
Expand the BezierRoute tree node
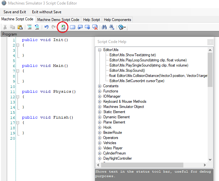(99, 133)
